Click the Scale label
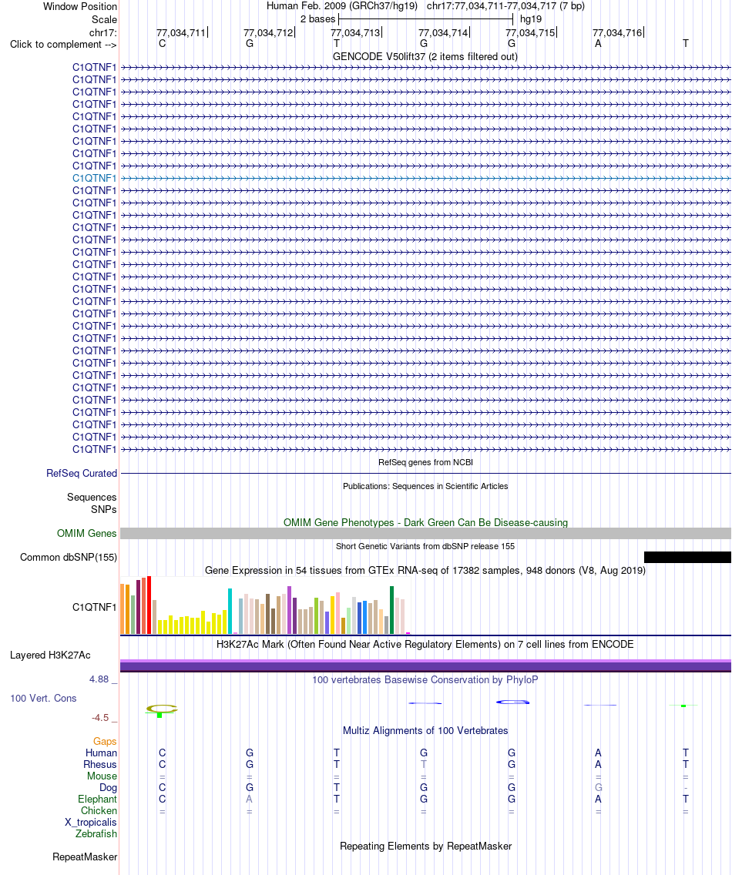Screen dimensions: 732x875 click(x=105, y=19)
